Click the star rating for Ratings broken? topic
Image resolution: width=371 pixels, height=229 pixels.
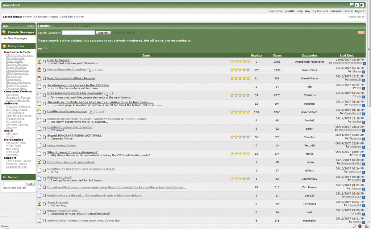point(240,179)
